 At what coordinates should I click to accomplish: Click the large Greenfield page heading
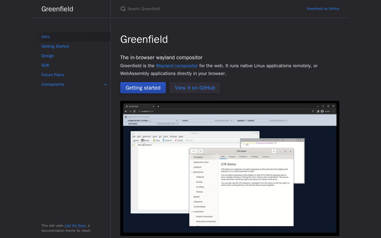[x=144, y=39]
